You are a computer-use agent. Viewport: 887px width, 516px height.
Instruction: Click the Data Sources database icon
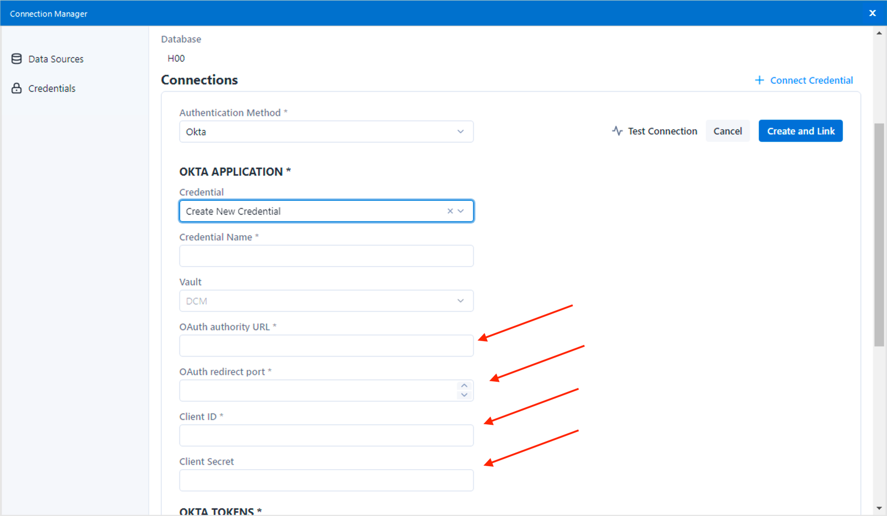tap(17, 58)
